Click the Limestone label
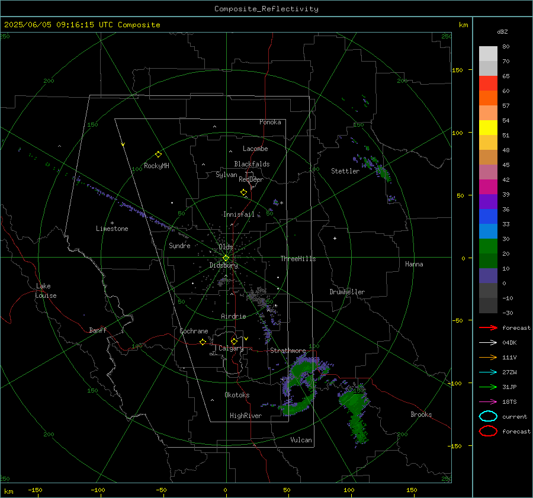The image size is (533, 498). tap(112, 229)
